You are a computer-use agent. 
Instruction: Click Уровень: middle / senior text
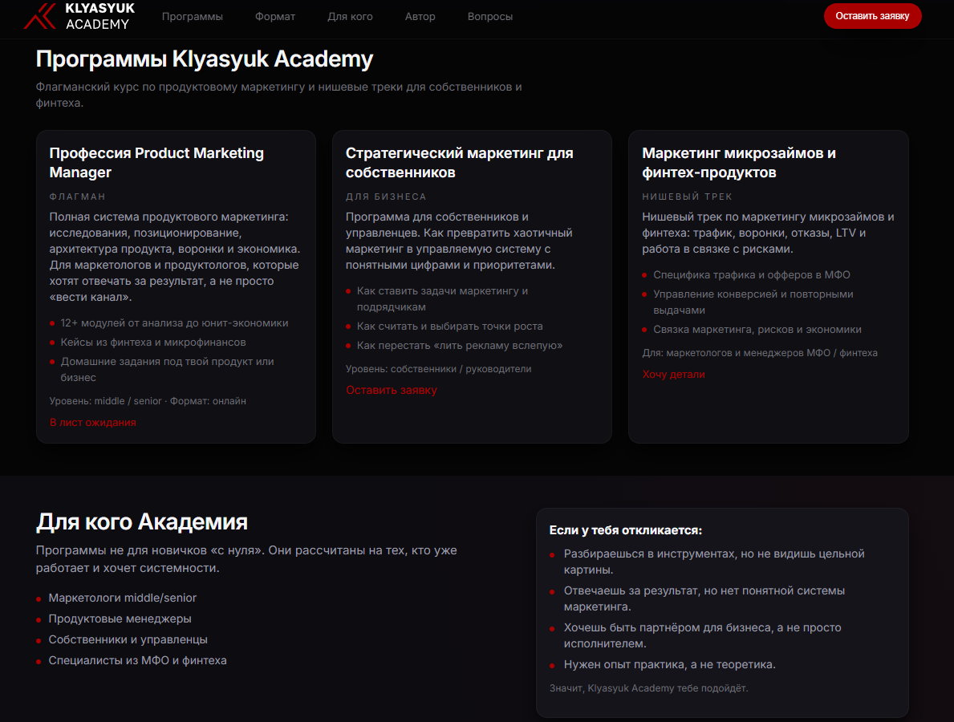[x=148, y=401]
